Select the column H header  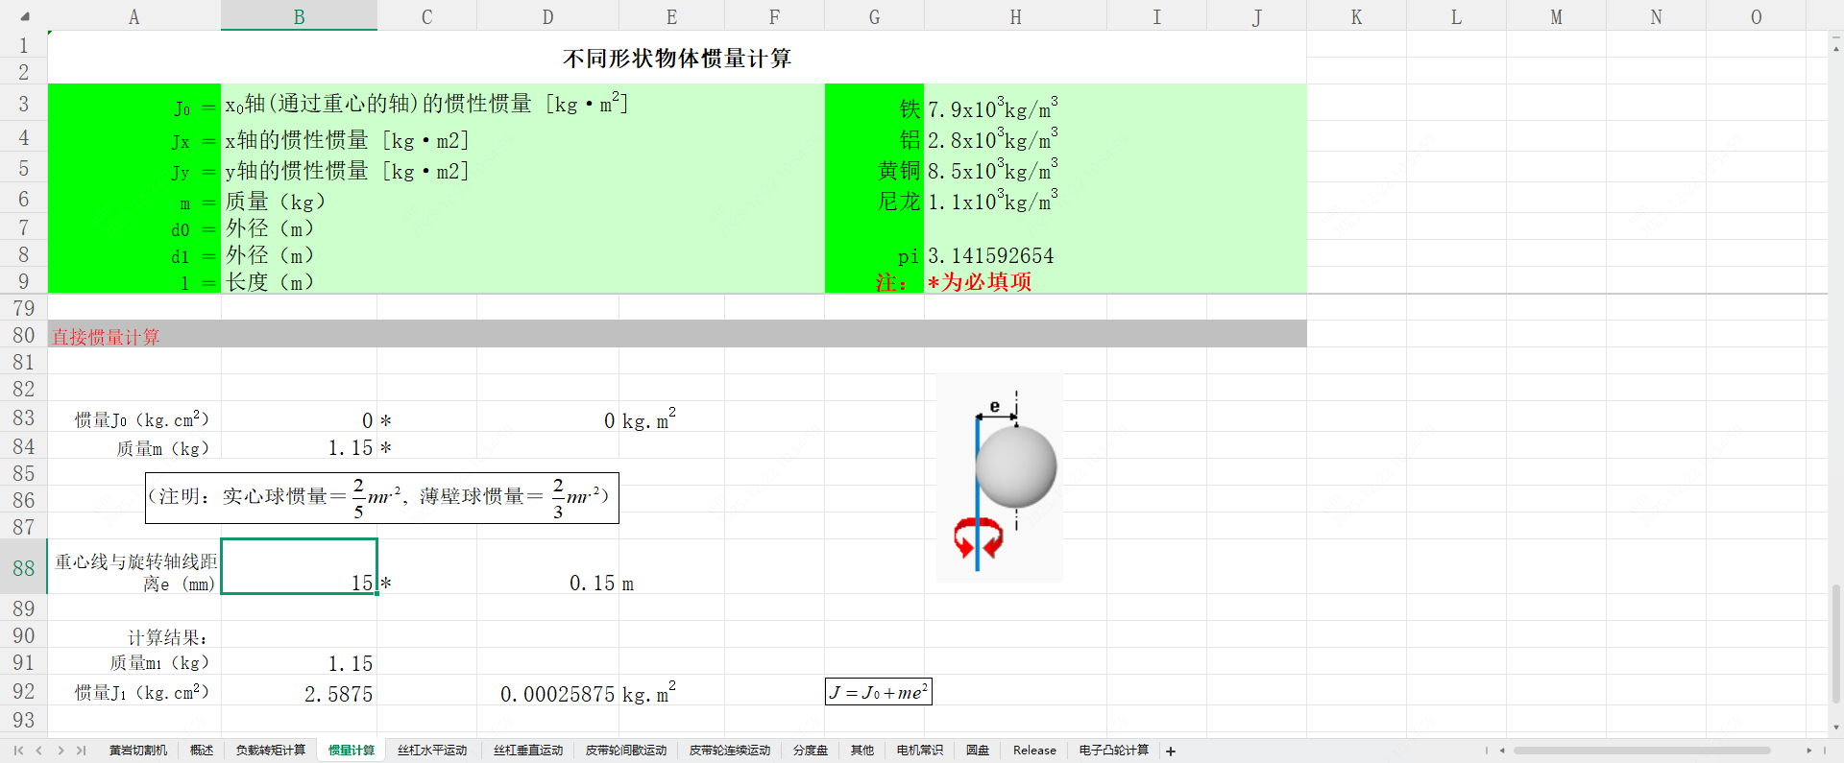[x=1015, y=17]
